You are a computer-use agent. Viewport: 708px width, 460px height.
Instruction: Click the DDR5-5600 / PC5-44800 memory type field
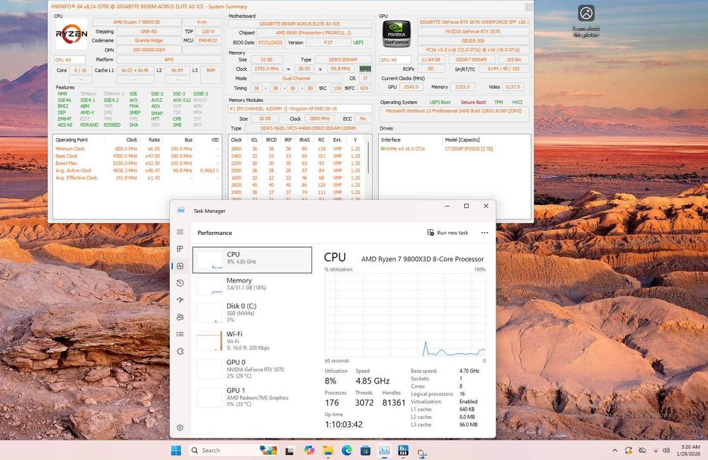pos(307,128)
